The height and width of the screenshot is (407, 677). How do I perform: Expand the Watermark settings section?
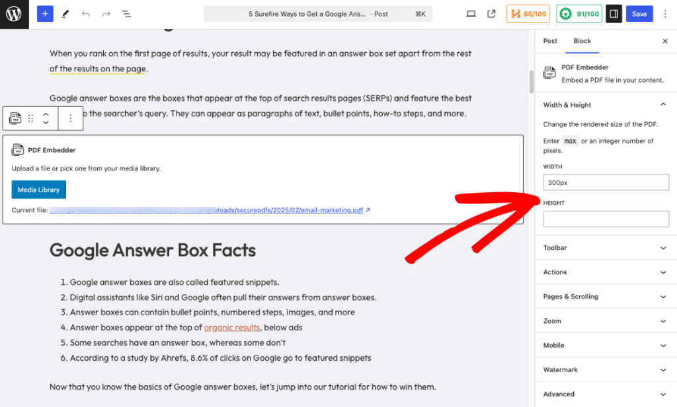coord(663,370)
